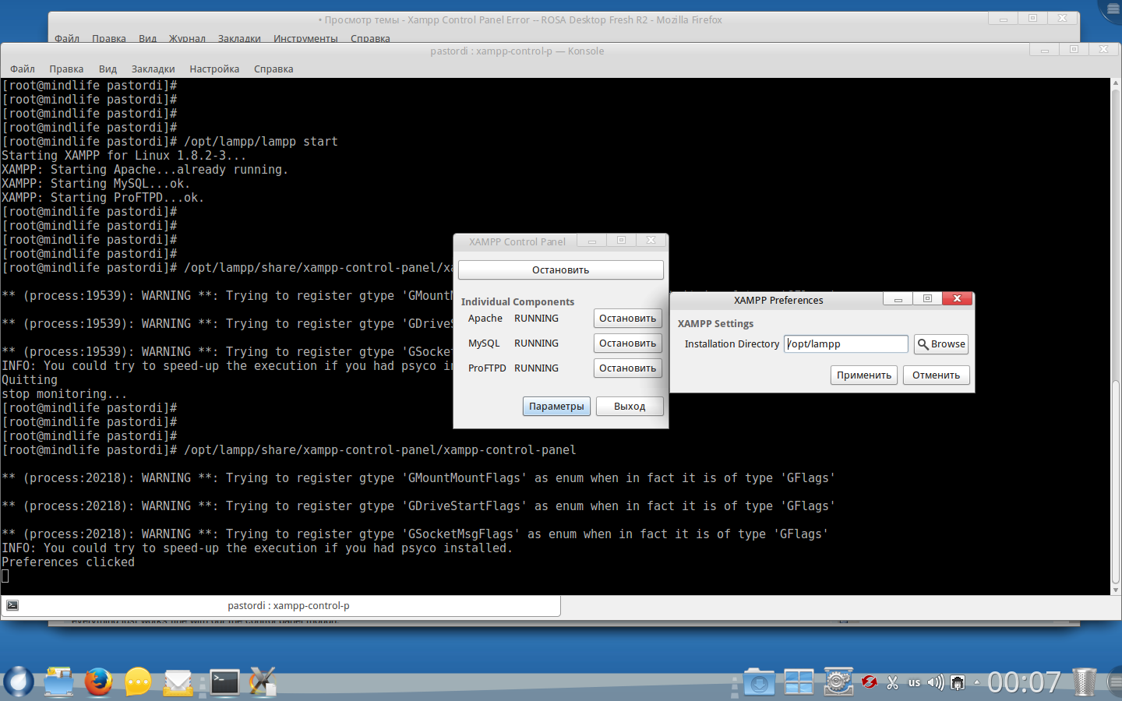Click the 'Installation Directory' label

point(732,343)
